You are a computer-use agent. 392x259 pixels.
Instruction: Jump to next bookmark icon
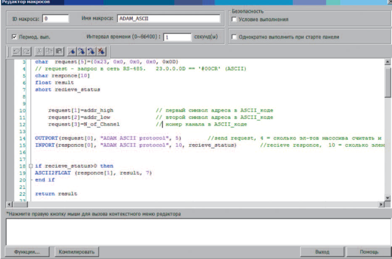pyautogui.click(x=82, y=52)
